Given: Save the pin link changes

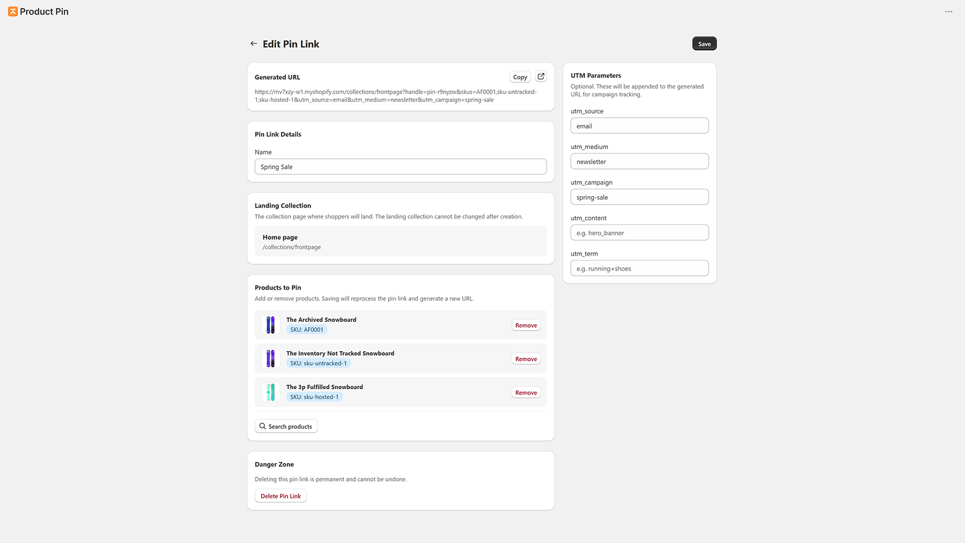Looking at the screenshot, I should [x=704, y=43].
